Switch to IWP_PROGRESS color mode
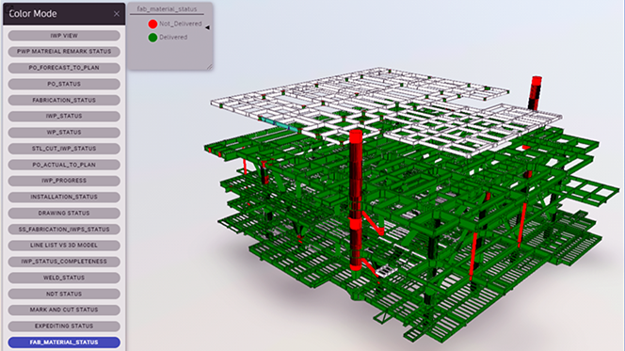Viewport: 625px width, 351px height. coord(64,181)
